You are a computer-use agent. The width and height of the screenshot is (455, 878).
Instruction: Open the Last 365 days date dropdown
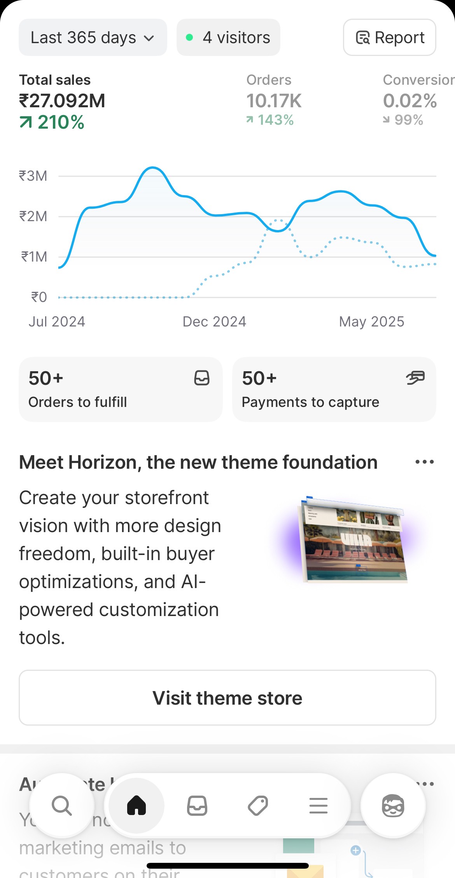[x=93, y=37]
